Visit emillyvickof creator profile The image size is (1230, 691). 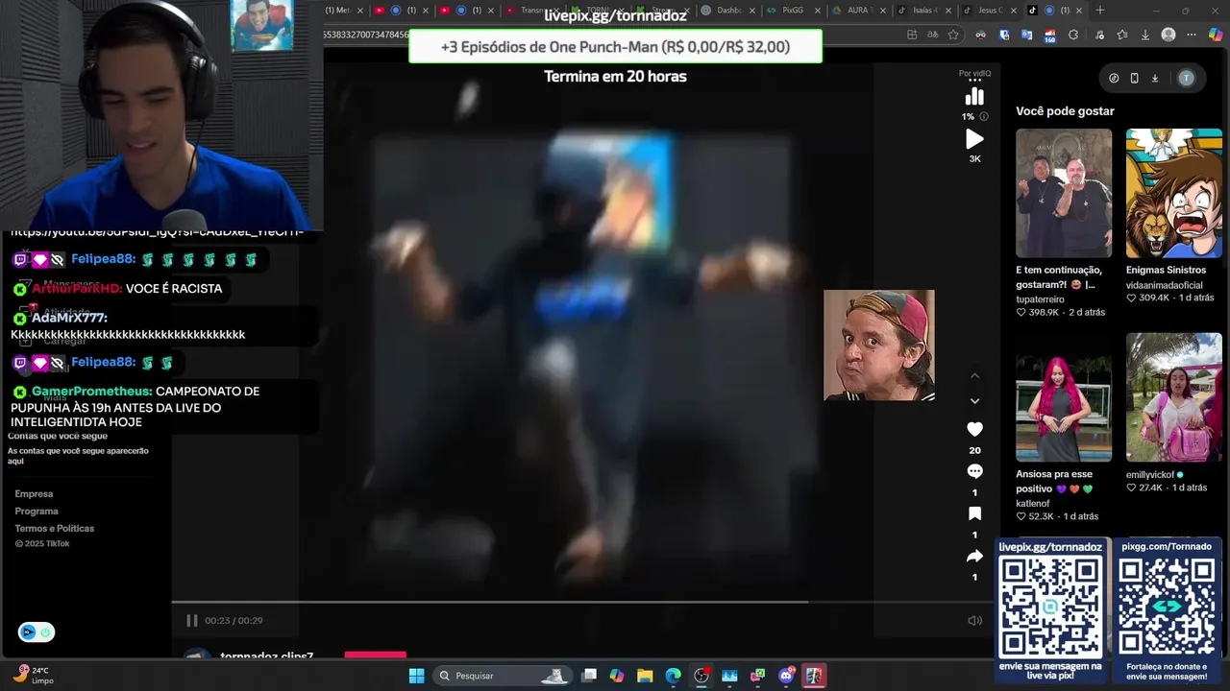pyautogui.click(x=1151, y=474)
